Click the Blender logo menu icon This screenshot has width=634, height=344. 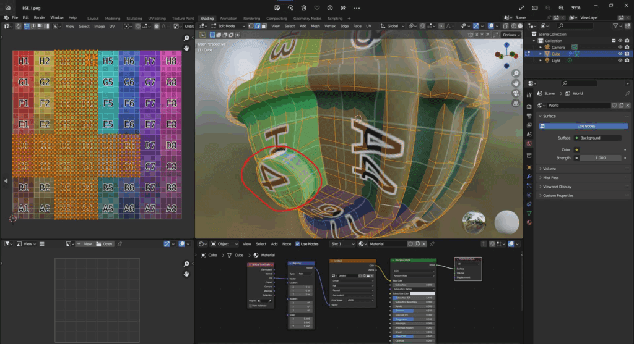coord(6,18)
